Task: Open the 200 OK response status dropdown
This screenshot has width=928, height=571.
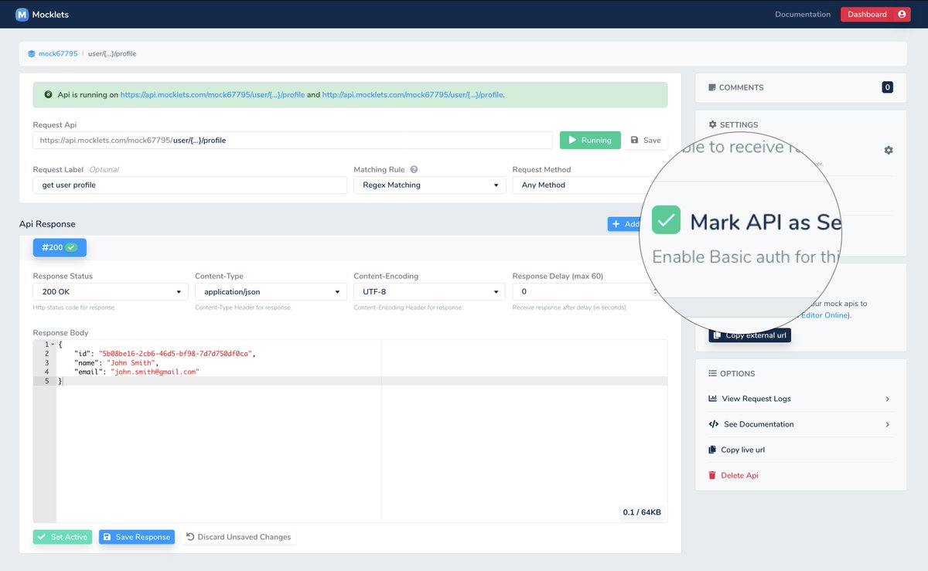Action: tap(110, 292)
